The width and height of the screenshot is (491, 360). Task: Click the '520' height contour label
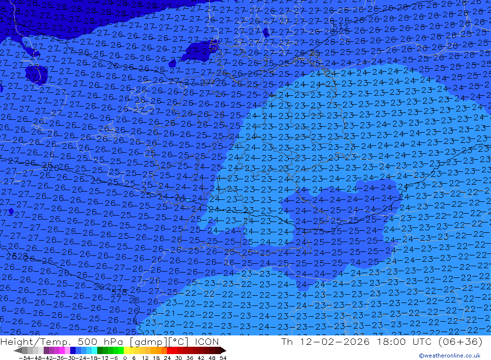(x=51, y=168)
